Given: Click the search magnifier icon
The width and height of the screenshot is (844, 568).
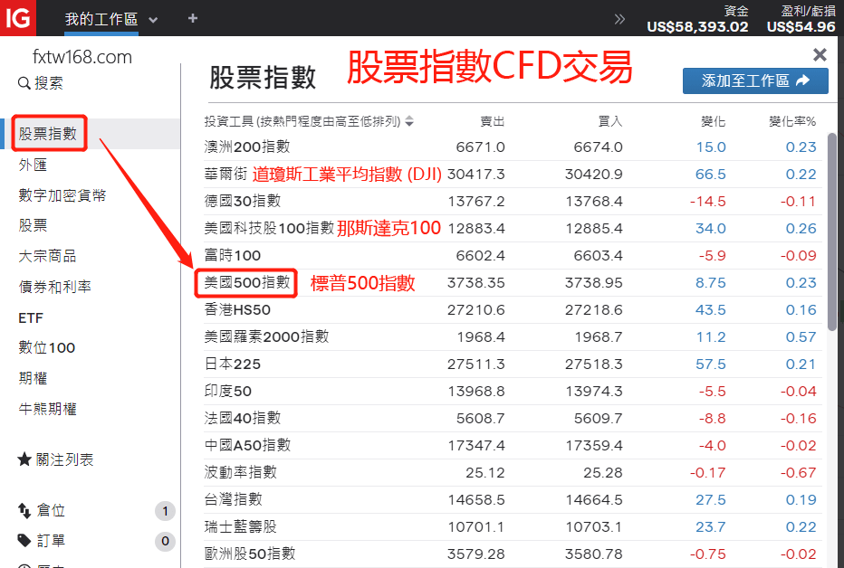Looking at the screenshot, I should pyautogui.click(x=24, y=83).
